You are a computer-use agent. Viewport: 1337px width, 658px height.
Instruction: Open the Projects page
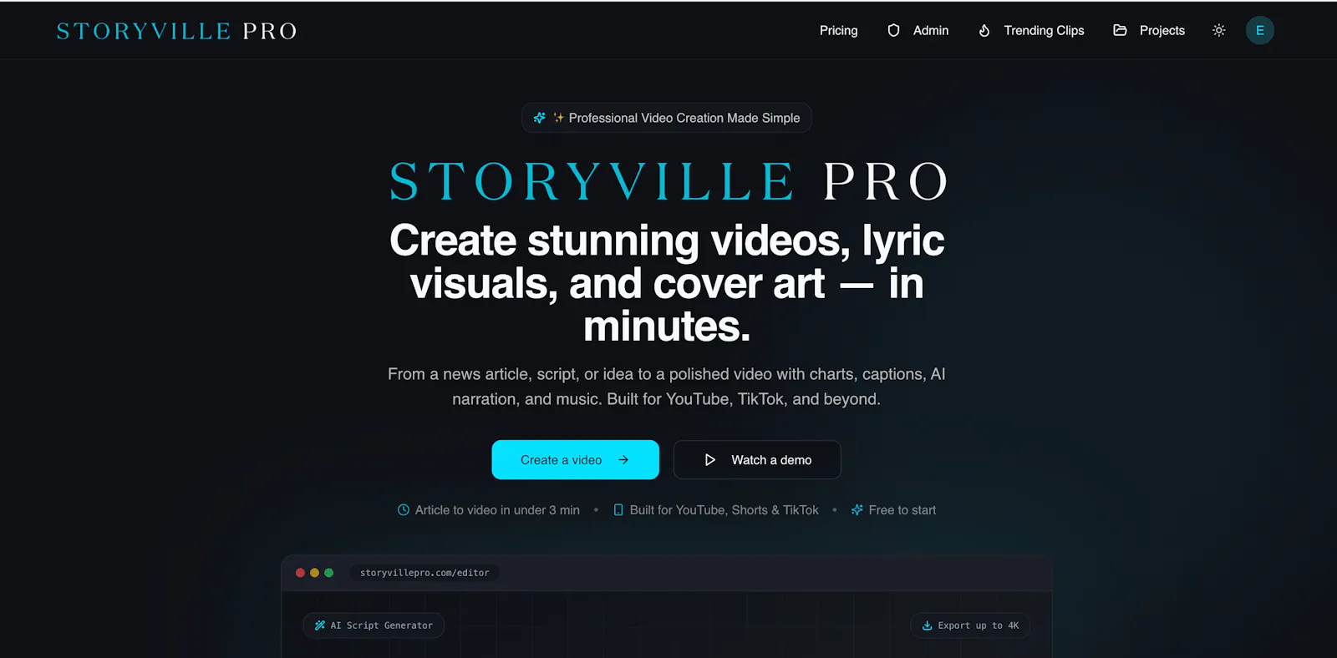click(x=1149, y=30)
